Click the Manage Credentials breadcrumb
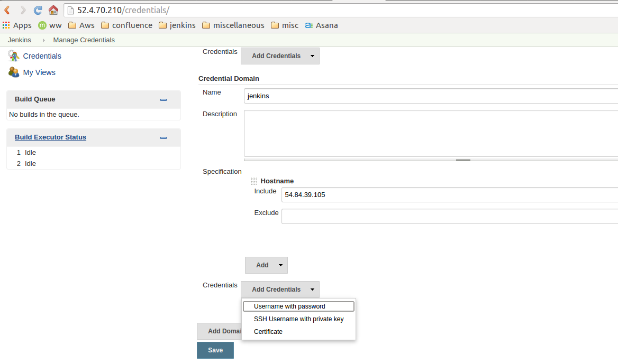618x364 pixels. tap(84, 40)
